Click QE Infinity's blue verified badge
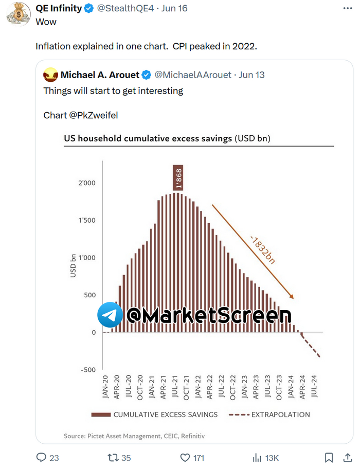Viewport: 360px width, 469px height. pyautogui.click(x=88, y=8)
